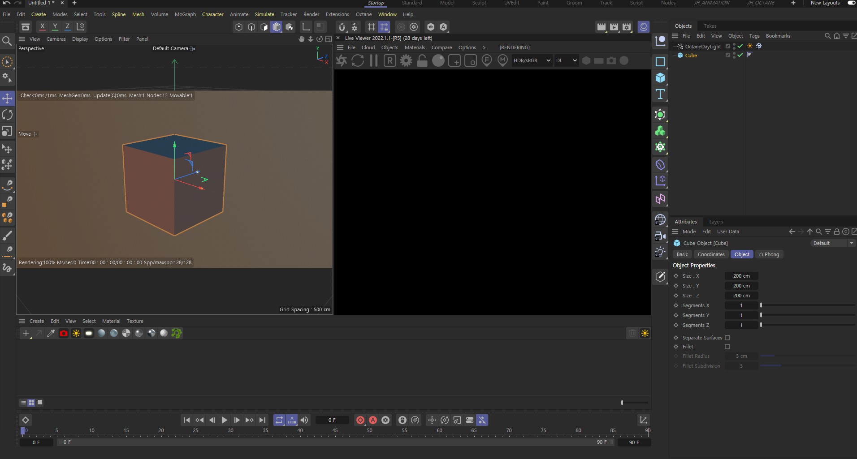Click the record active objects button

[x=360, y=420]
